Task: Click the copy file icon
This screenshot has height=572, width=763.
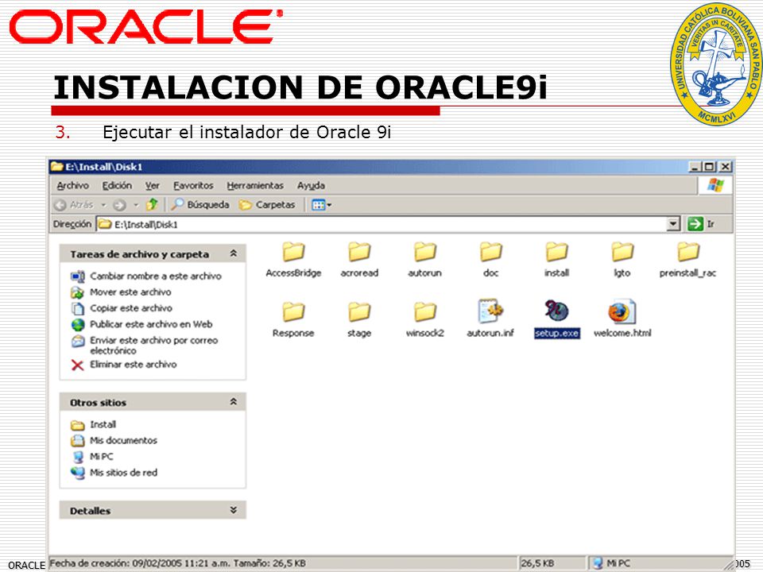Action: point(77,308)
